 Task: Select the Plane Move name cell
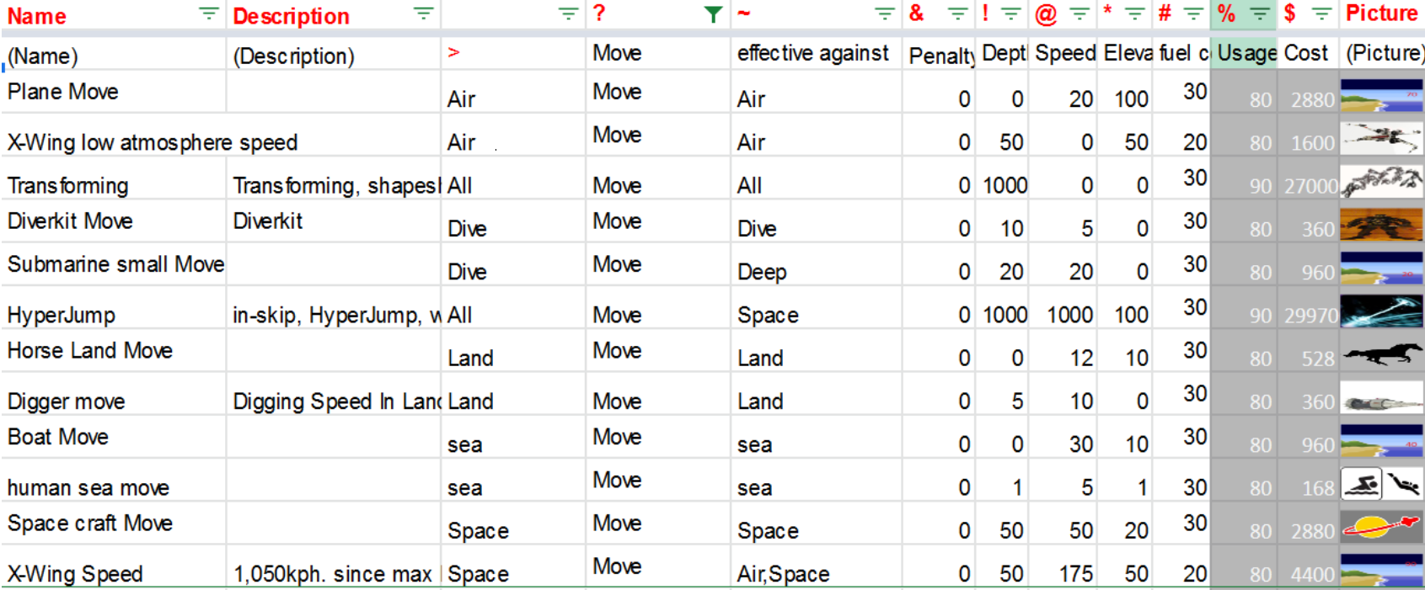tap(114, 92)
